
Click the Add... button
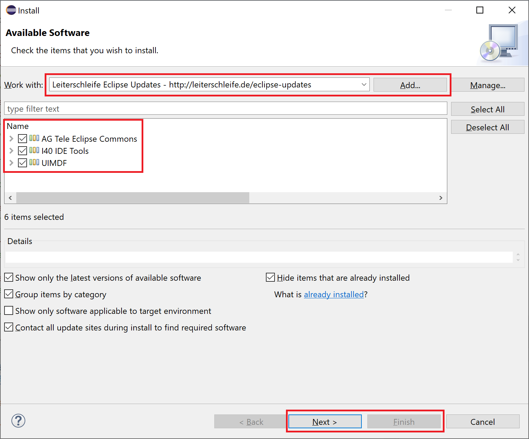(410, 85)
